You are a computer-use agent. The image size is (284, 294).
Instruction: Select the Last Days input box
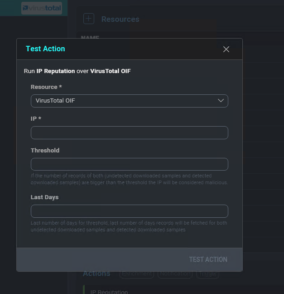coord(129,211)
